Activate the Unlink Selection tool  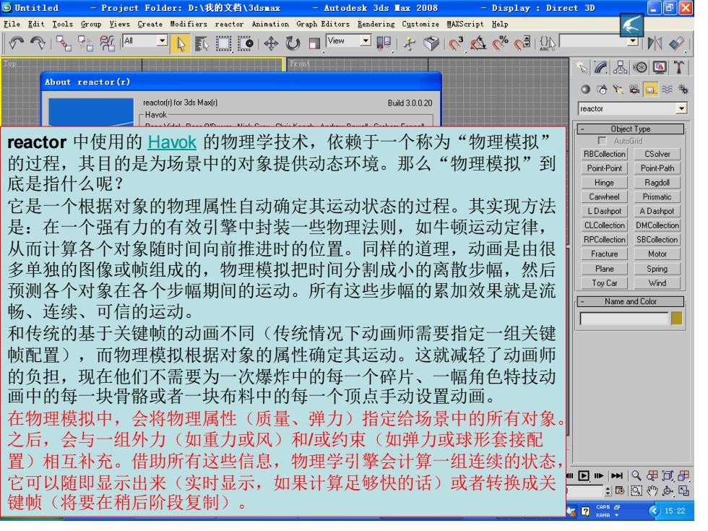coord(85,43)
